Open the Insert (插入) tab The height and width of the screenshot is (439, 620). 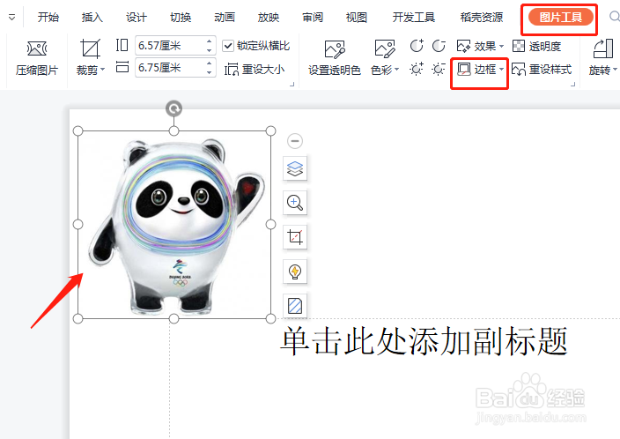[x=92, y=17]
